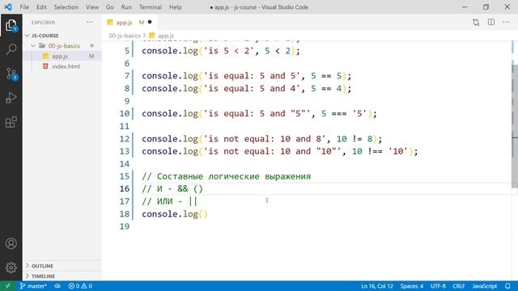Open editor More Actions ellipsis
This screenshot has width=518, height=291.
pos(506,22)
